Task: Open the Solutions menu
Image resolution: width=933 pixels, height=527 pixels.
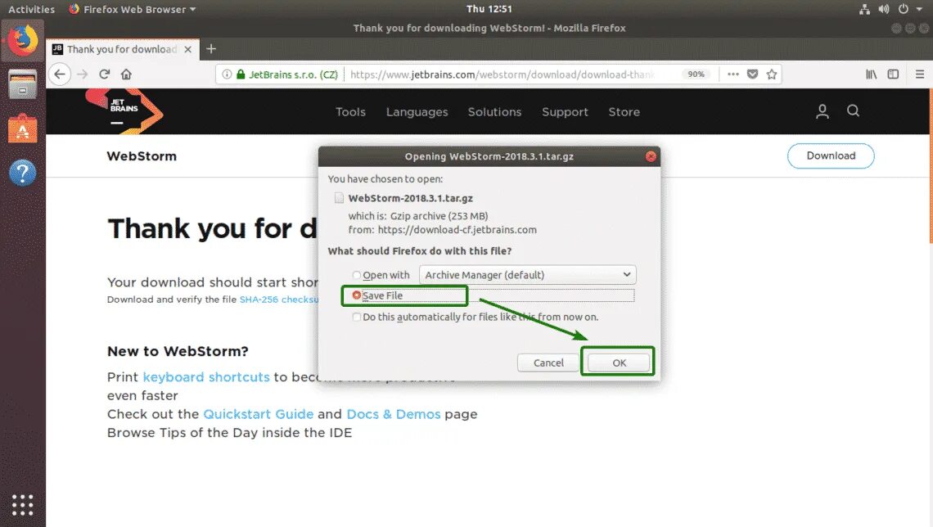Action: click(494, 112)
